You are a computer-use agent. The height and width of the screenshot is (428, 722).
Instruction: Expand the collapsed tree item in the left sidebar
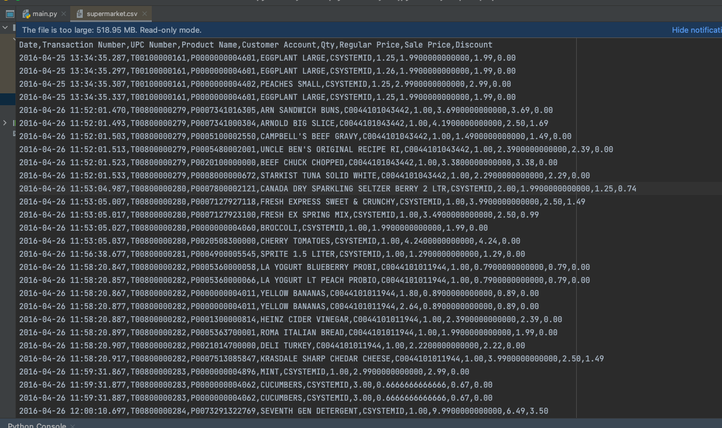(5, 123)
